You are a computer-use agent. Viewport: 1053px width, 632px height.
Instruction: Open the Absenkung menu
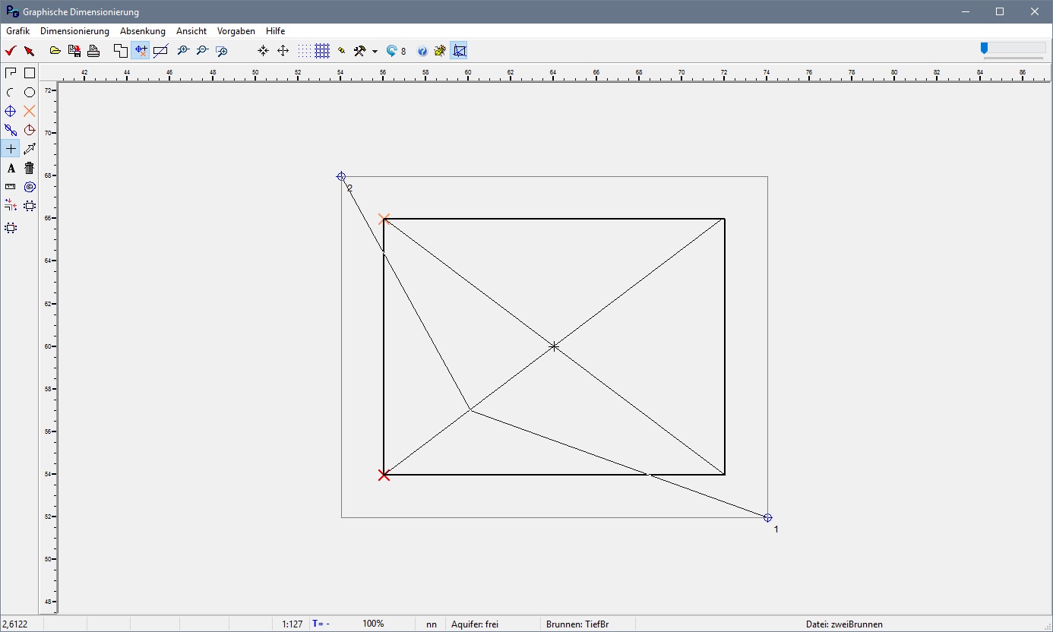click(x=142, y=31)
